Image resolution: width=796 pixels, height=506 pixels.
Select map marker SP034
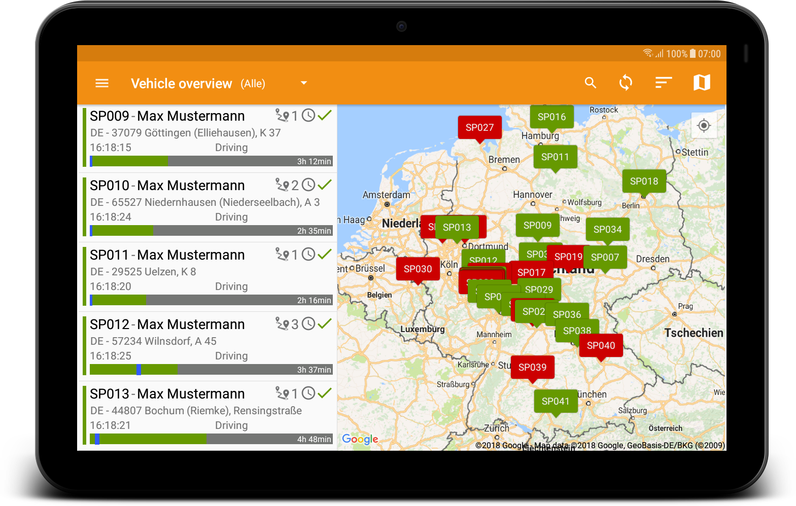[607, 230]
